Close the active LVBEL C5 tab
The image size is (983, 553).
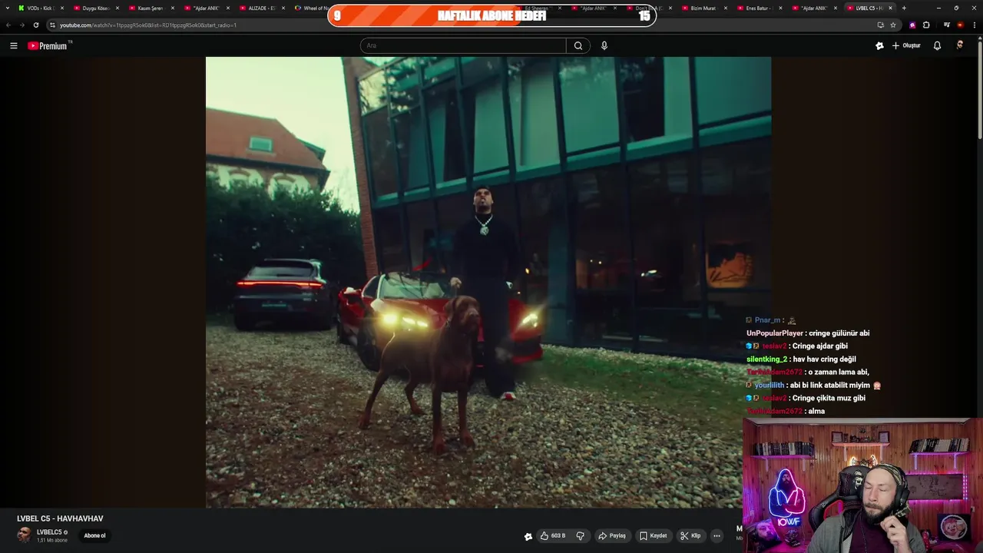coord(891,8)
